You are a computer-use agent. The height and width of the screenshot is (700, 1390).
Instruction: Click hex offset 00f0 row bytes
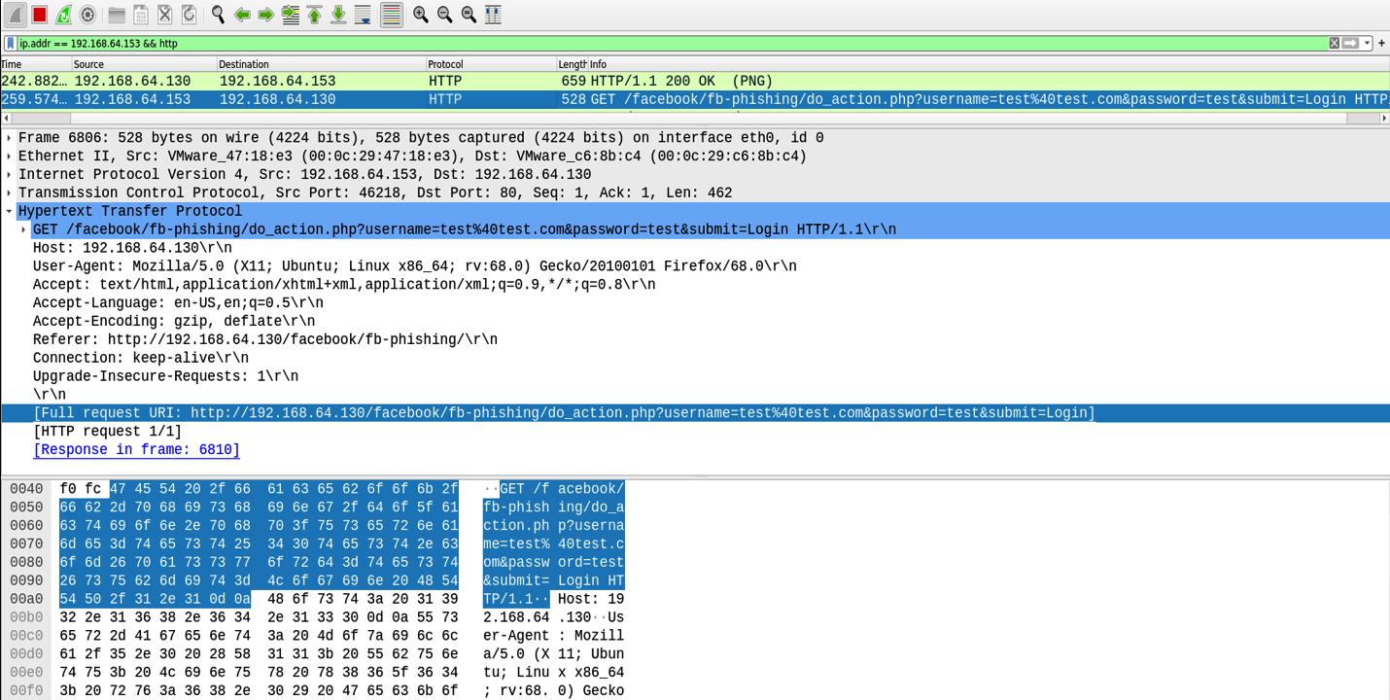click(x=259, y=691)
